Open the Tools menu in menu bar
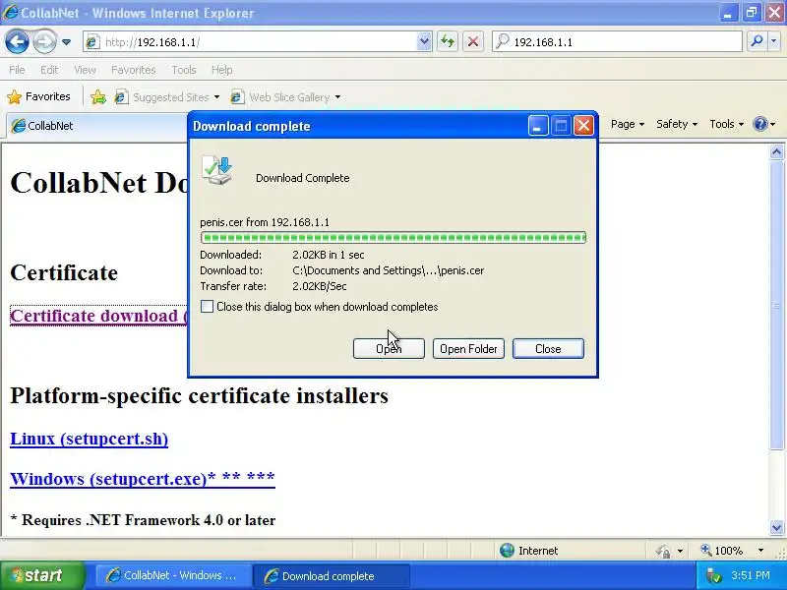The width and height of the screenshot is (787, 590). click(184, 70)
